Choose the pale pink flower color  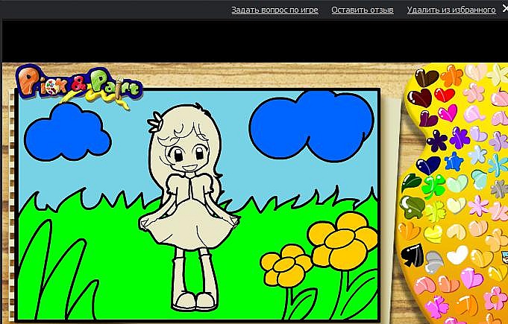[x=474, y=92]
